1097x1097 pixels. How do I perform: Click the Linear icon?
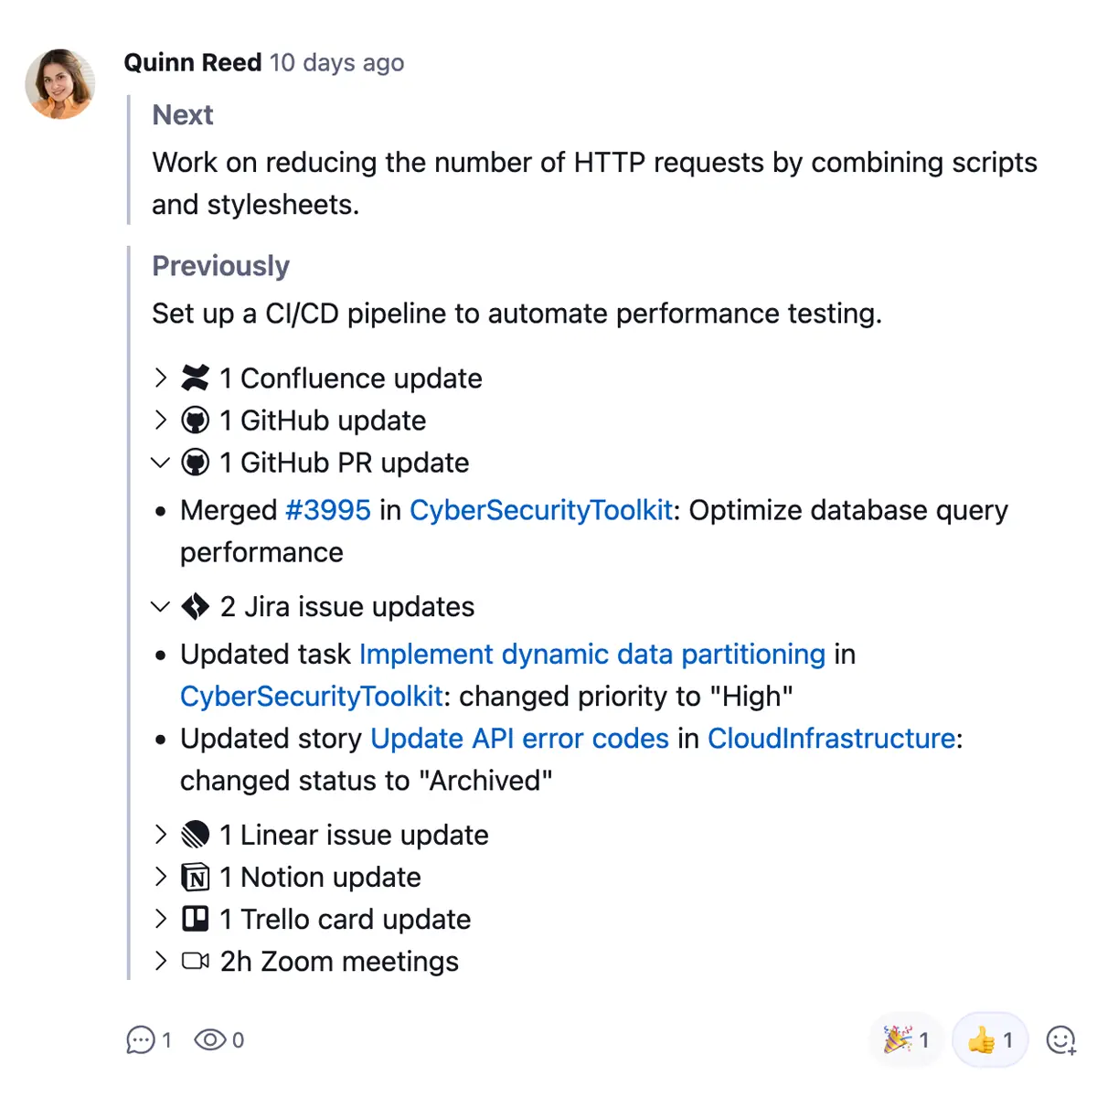coord(195,834)
